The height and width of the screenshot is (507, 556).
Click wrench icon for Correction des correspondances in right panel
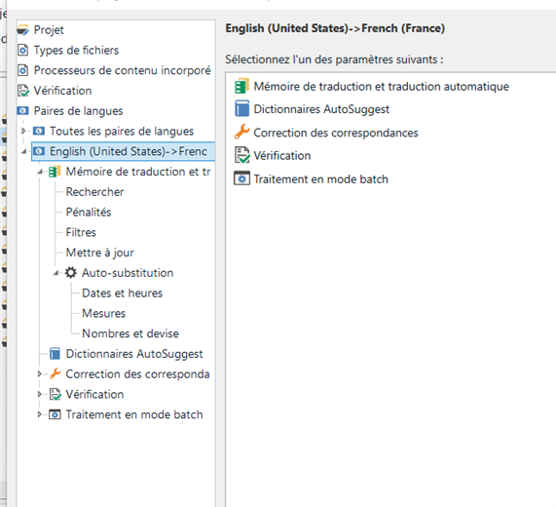[x=241, y=132]
